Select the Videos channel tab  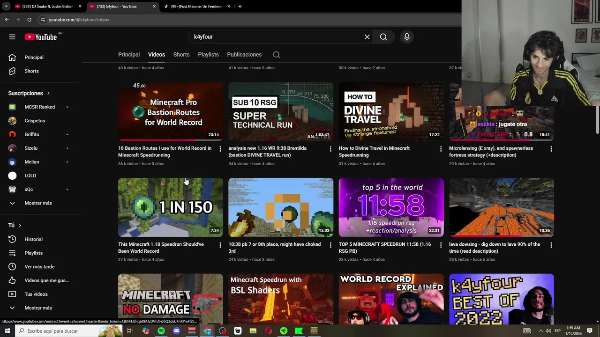coord(157,55)
